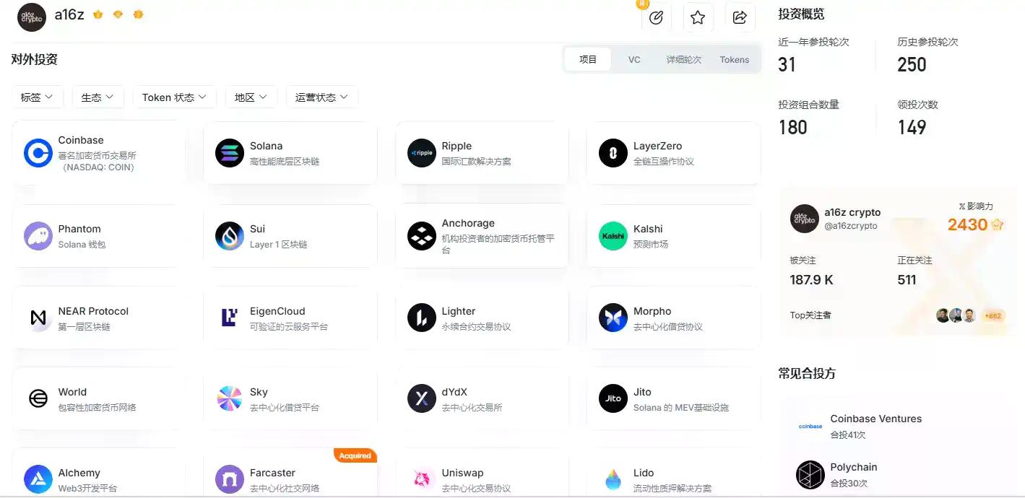Click the edit/claim pencil icon at top
Viewport: 1025px width, 498px height.
pyautogui.click(x=656, y=17)
